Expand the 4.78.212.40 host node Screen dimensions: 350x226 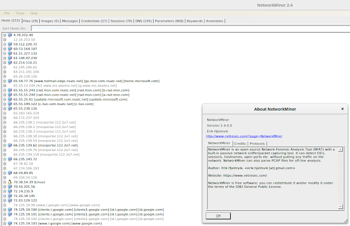5,35
